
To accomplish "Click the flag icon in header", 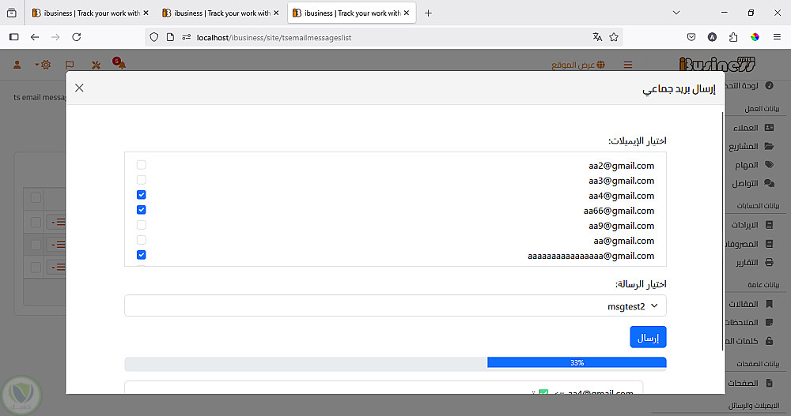I will click(x=70, y=65).
